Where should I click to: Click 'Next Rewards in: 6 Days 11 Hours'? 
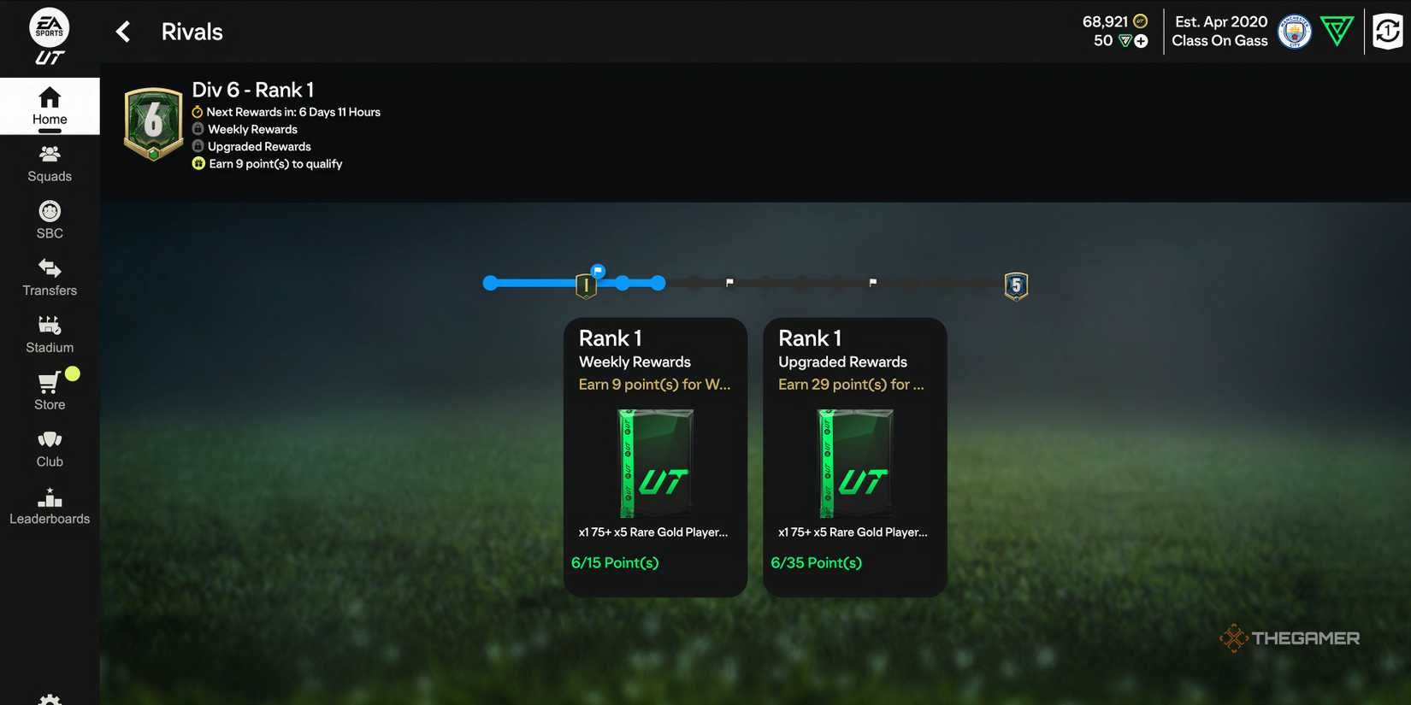[293, 112]
